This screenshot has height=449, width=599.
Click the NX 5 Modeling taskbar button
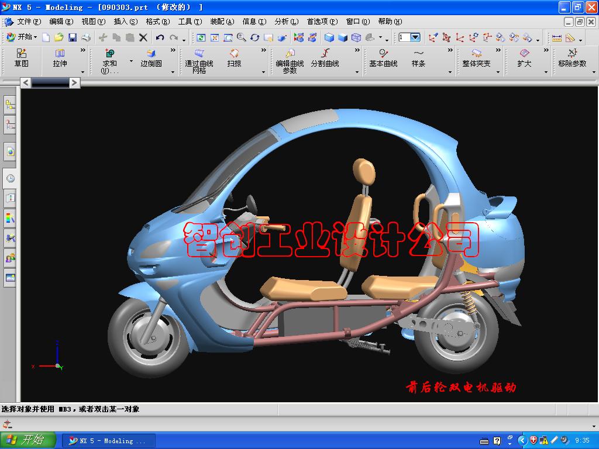(x=108, y=440)
